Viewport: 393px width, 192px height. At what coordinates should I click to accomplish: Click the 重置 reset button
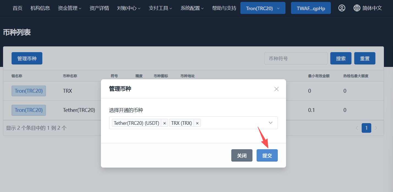(x=365, y=58)
